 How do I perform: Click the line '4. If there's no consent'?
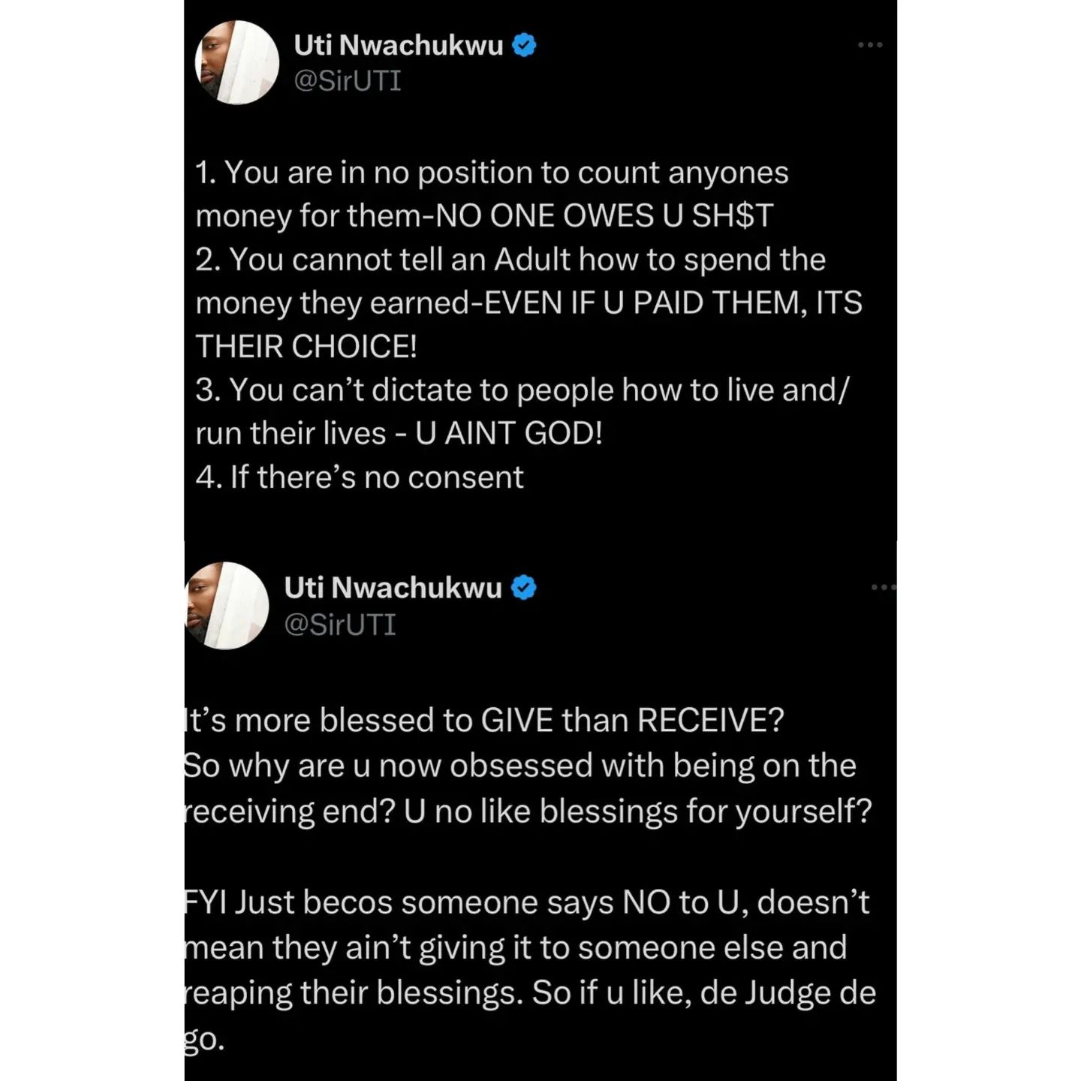pyautogui.click(x=360, y=477)
